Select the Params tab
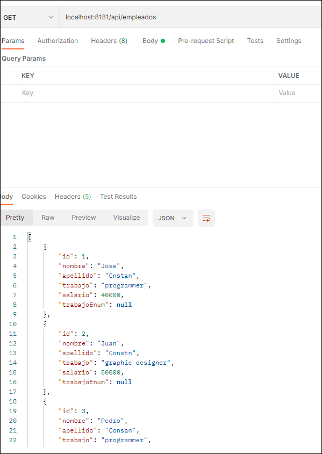Image resolution: width=322 pixels, height=454 pixels. click(13, 40)
